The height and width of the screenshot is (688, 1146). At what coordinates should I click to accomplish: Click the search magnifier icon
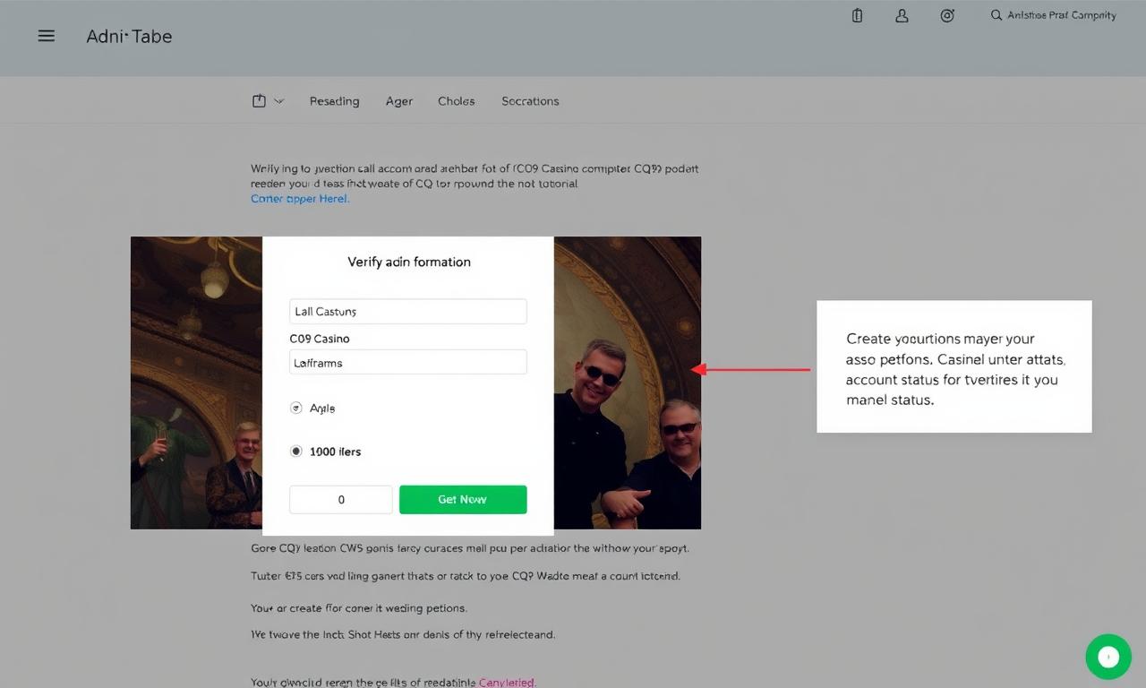click(x=996, y=15)
